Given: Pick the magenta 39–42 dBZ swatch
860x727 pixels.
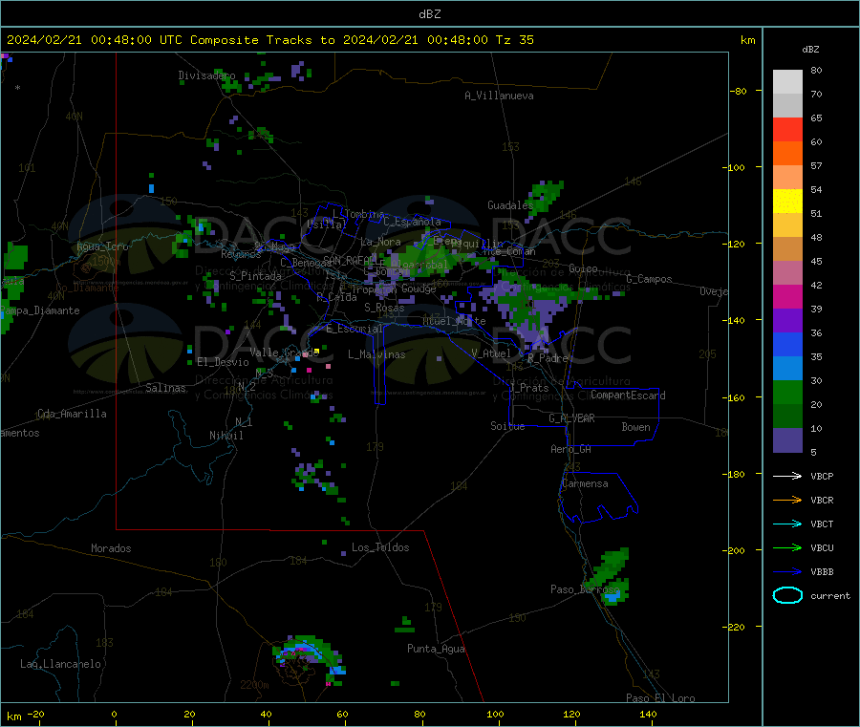Looking at the screenshot, I should coord(787,297).
